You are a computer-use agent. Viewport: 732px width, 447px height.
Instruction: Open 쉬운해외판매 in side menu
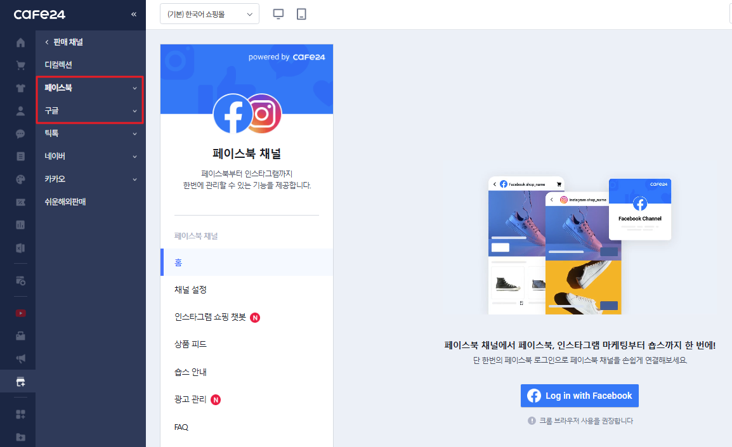[x=65, y=202]
